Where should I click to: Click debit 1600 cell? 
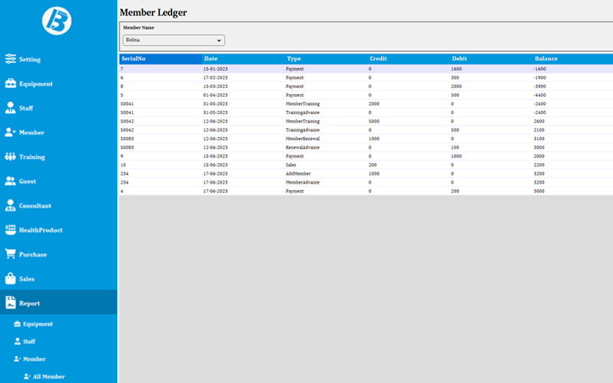point(456,69)
